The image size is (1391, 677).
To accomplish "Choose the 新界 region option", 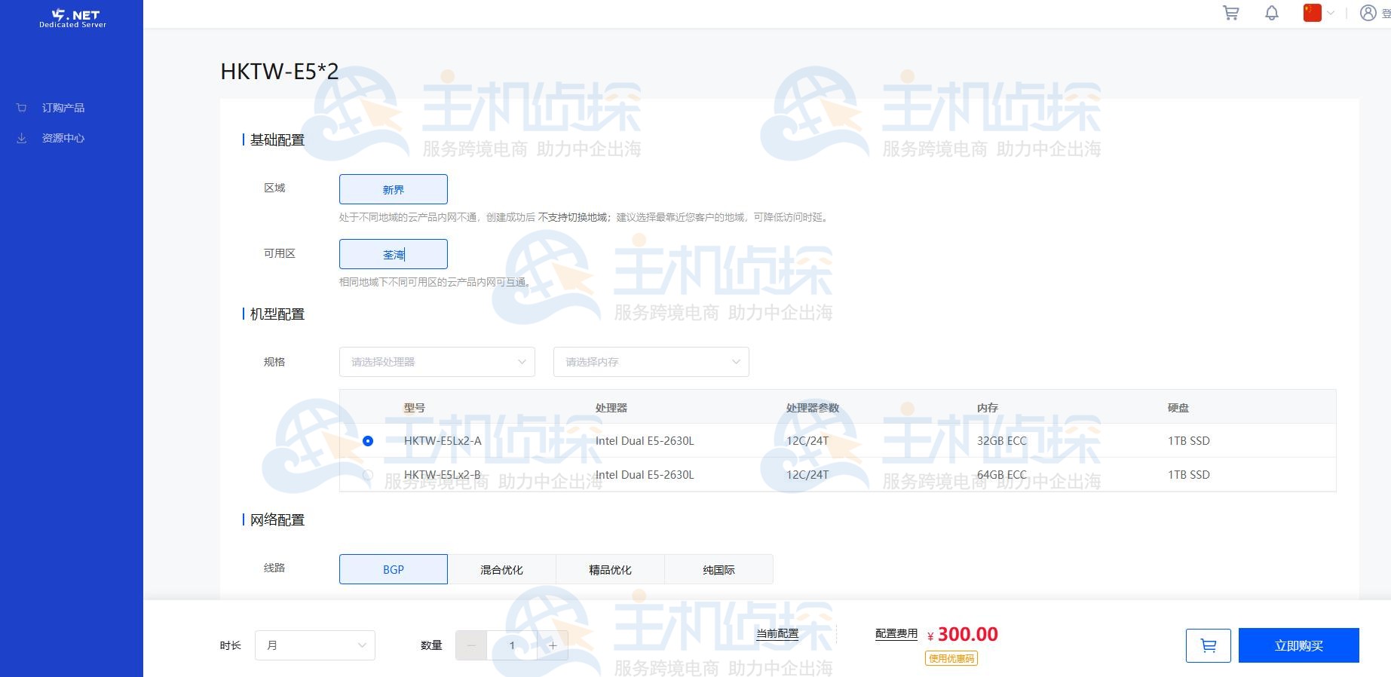I will tap(393, 189).
